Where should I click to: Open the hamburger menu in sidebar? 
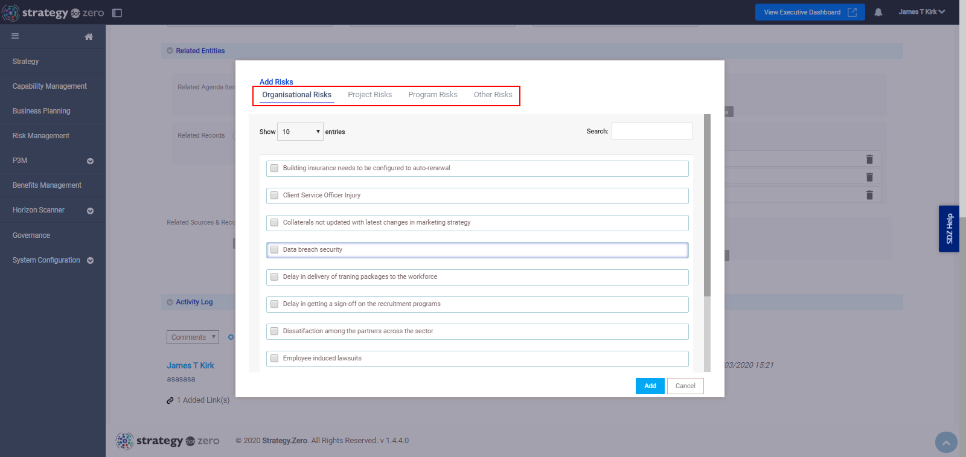[15, 36]
